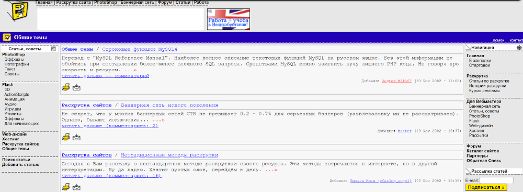Viewport: 523px width, 192px height.
Task: Click the checkmark icon beside Общие темы header
Action: point(7,37)
